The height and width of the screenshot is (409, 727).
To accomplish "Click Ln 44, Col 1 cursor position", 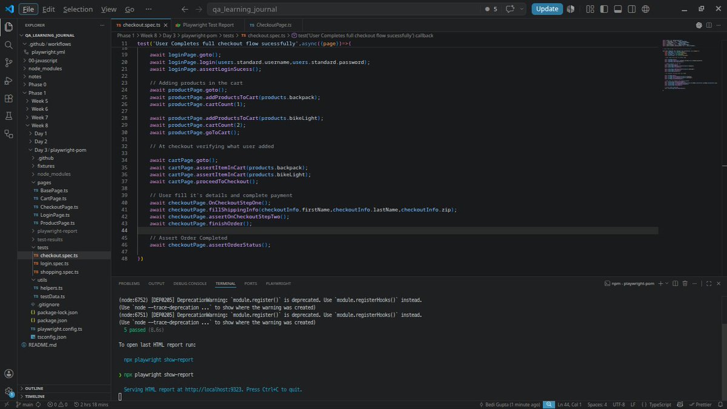I will pyautogui.click(x=569, y=404).
